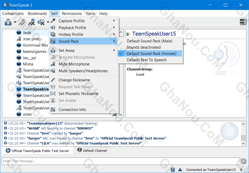Select the bold TeamSpeakUser entry in the tree
This screenshot has height=173, width=249.
click(36, 89)
